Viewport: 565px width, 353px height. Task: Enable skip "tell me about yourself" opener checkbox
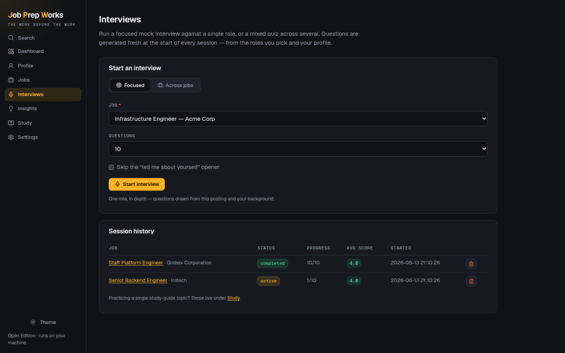coord(111,167)
